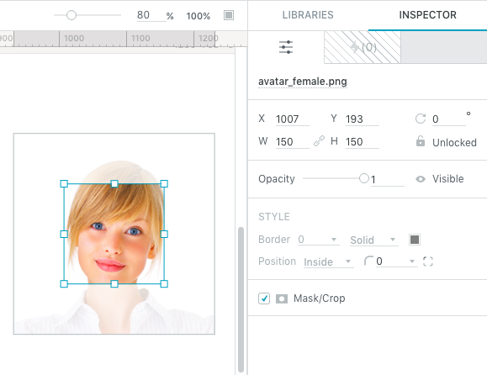The image size is (487, 375).
Task: Toggle the Unlocked padlock
Action: [x=421, y=141]
